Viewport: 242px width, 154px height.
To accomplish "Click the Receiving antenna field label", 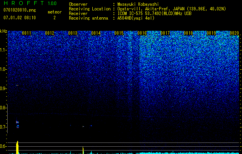I will tap(88, 18).
